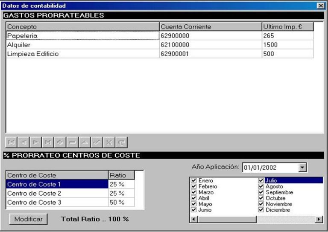Select the Alquiler expense row
328x232 pixels.
pos(82,45)
